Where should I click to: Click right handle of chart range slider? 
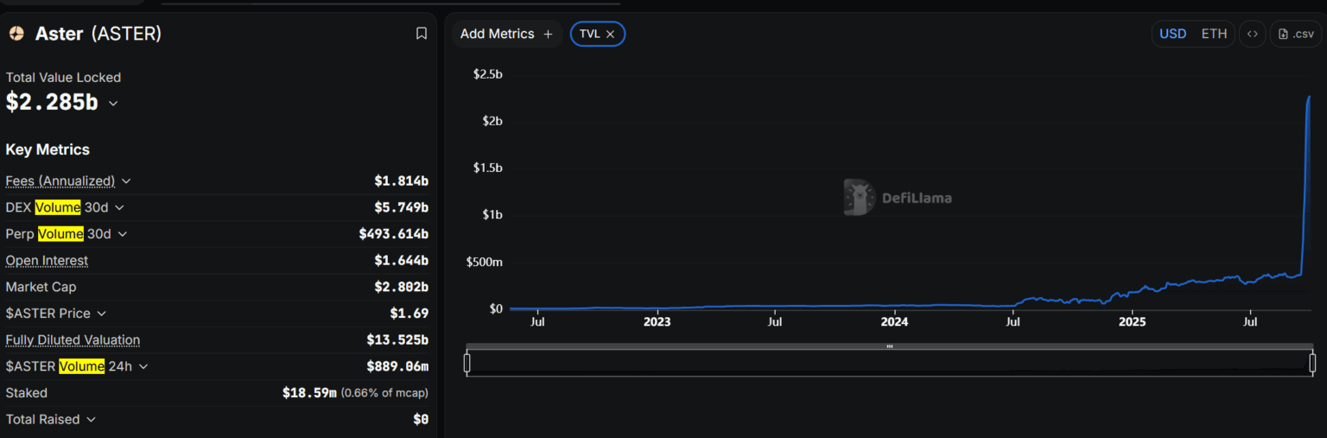click(1312, 362)
